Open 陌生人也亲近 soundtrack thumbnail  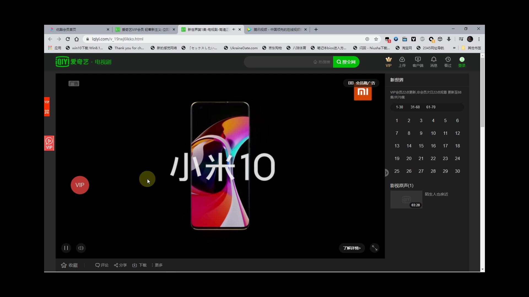[406, 199]
